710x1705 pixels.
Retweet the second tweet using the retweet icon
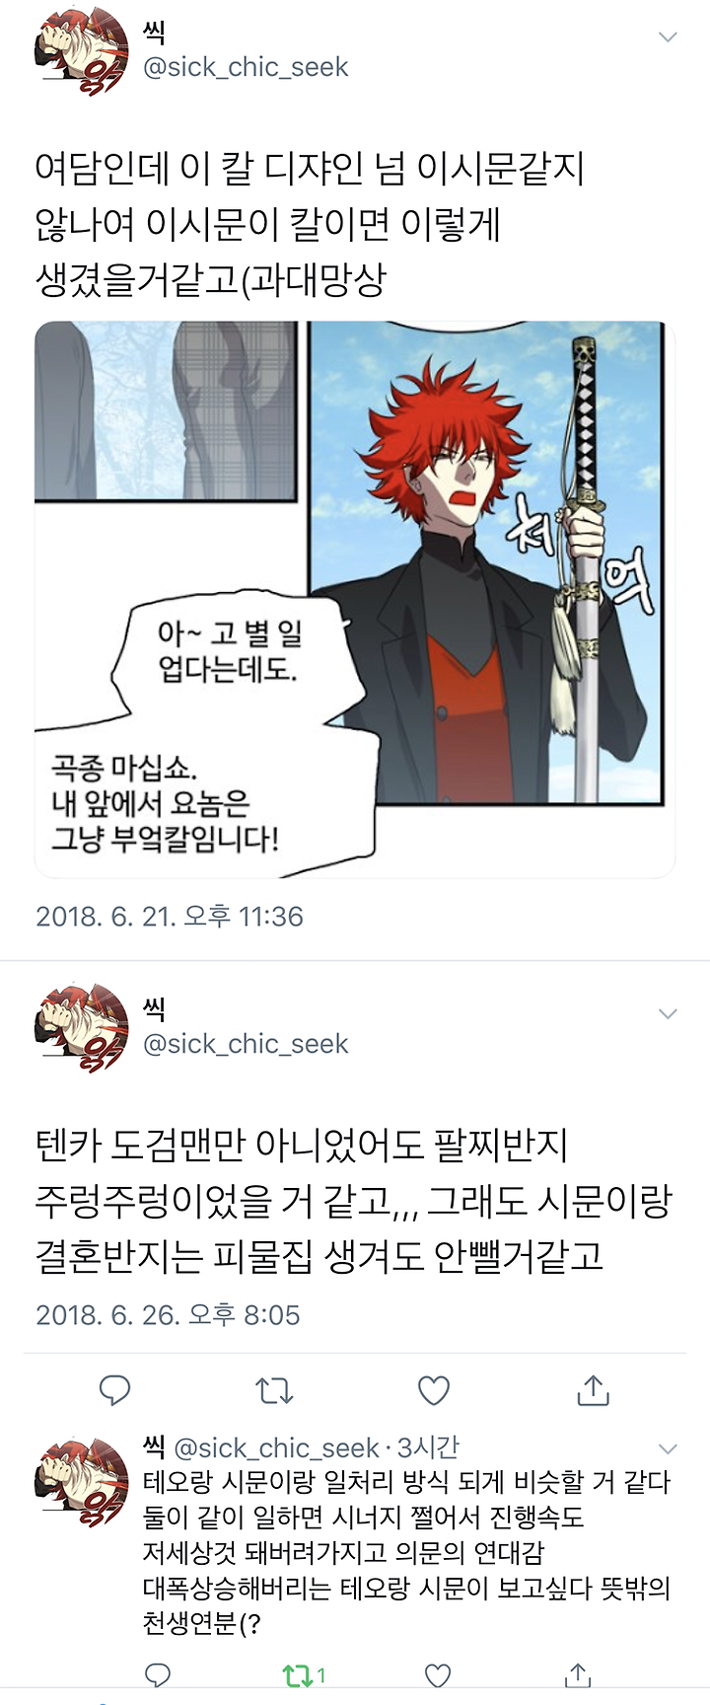[274, 1391]
